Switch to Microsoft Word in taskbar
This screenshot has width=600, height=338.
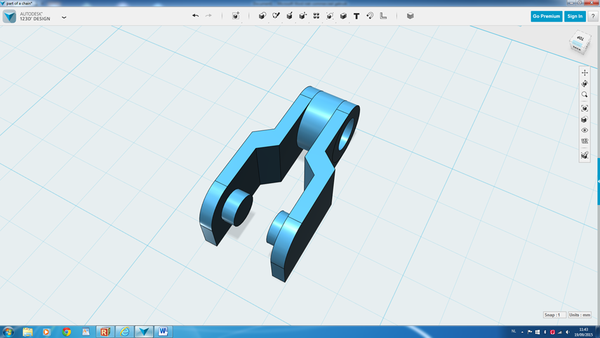(x=163, y=332)
